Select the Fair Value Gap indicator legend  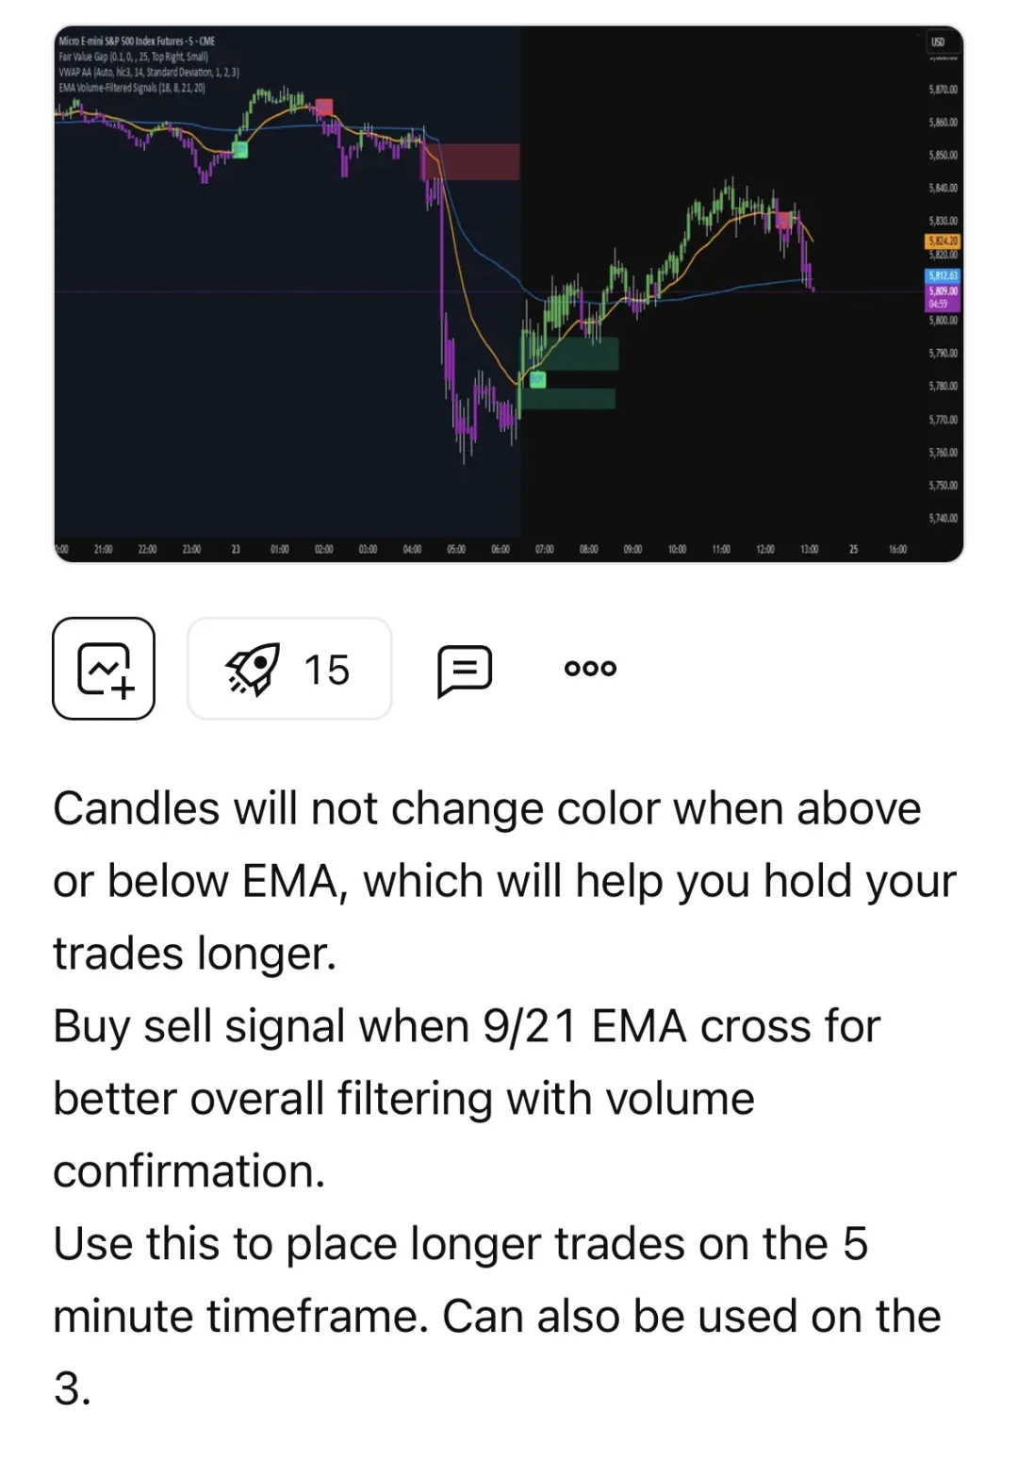click(133, 57)
